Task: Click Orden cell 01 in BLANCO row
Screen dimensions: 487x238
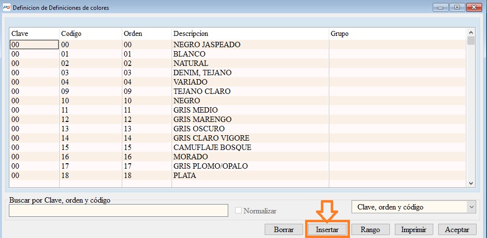Action: tap(146, 54)
